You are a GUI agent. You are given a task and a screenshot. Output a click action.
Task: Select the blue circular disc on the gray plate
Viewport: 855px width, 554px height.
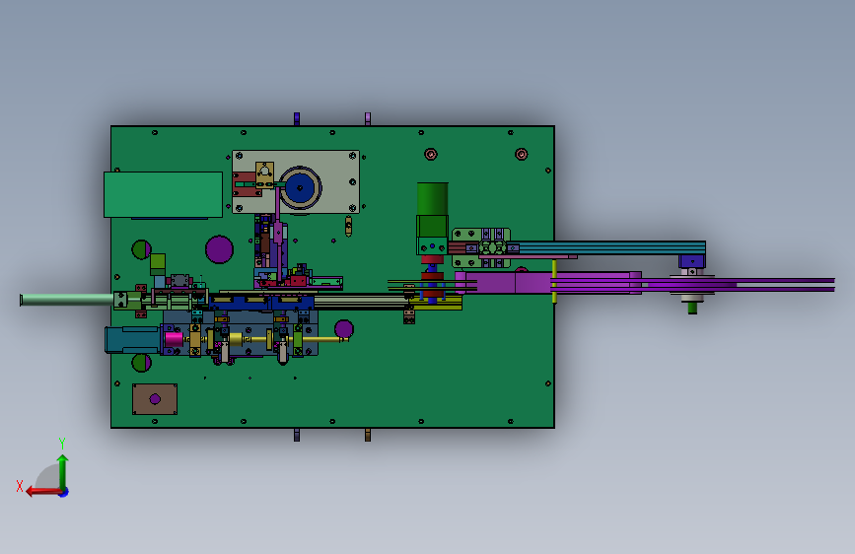pos(300,188)
